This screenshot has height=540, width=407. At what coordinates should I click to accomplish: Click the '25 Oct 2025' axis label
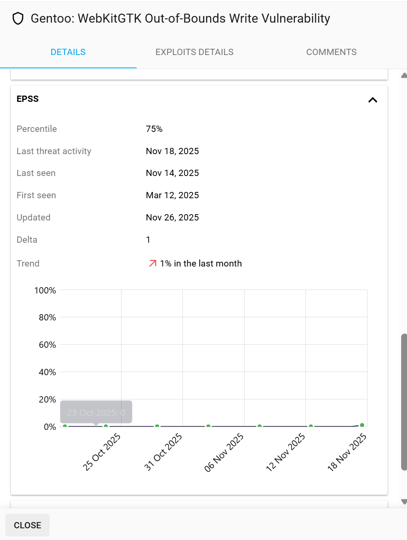coord(102,452)
